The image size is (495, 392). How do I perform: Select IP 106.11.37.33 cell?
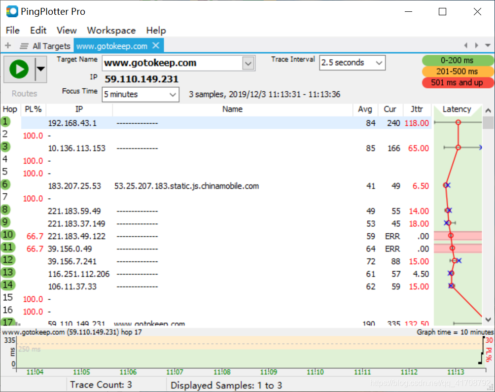tap(72, 286)
